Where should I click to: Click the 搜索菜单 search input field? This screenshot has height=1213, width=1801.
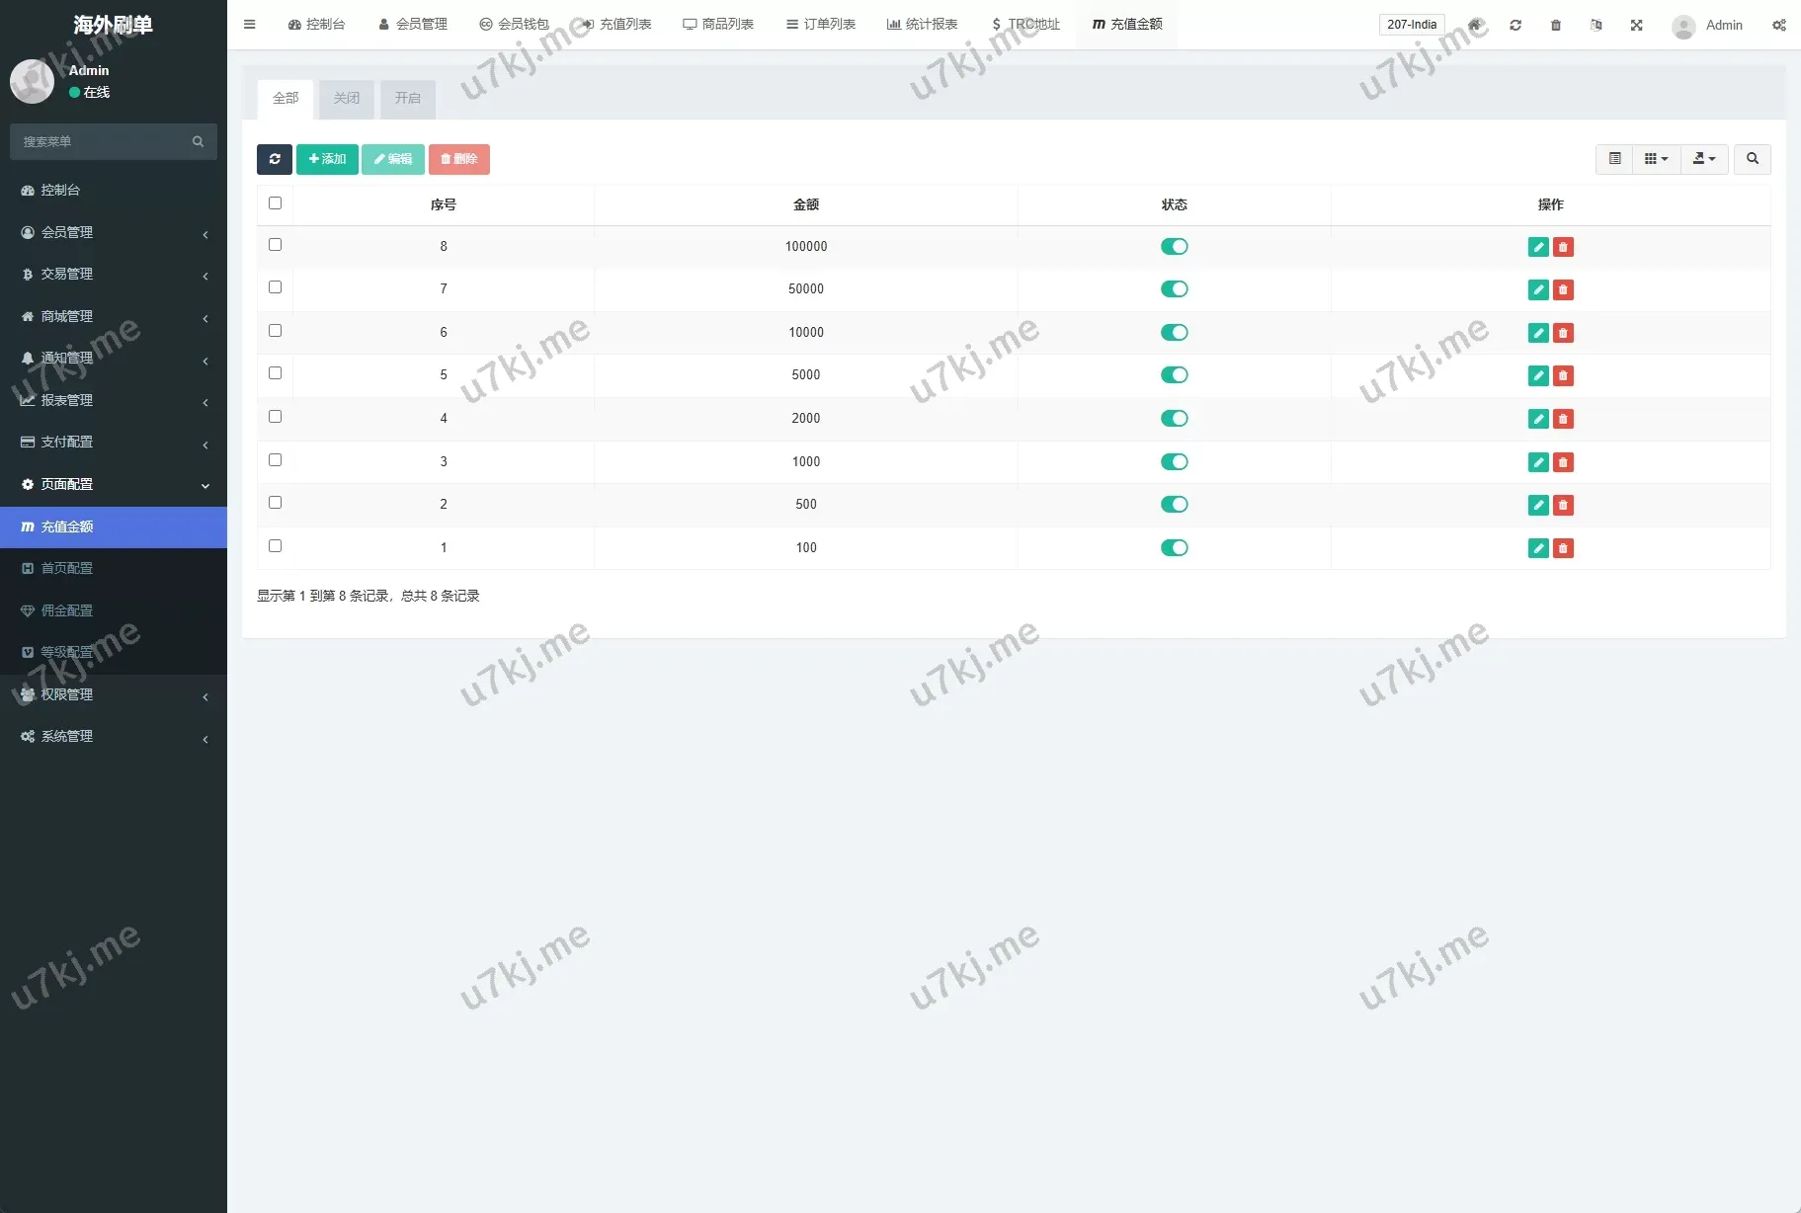coord(104,142)
